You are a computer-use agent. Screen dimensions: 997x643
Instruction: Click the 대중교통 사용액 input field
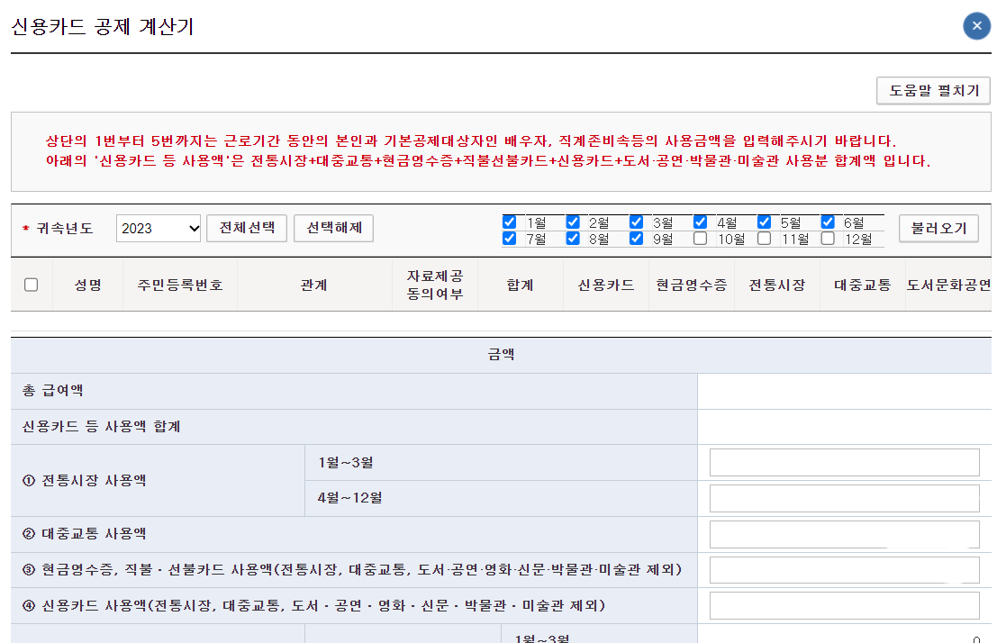click(x=844, y=533)
